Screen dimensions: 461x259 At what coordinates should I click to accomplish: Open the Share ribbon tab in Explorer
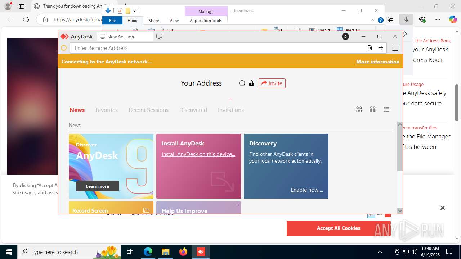tap(154, 21)
